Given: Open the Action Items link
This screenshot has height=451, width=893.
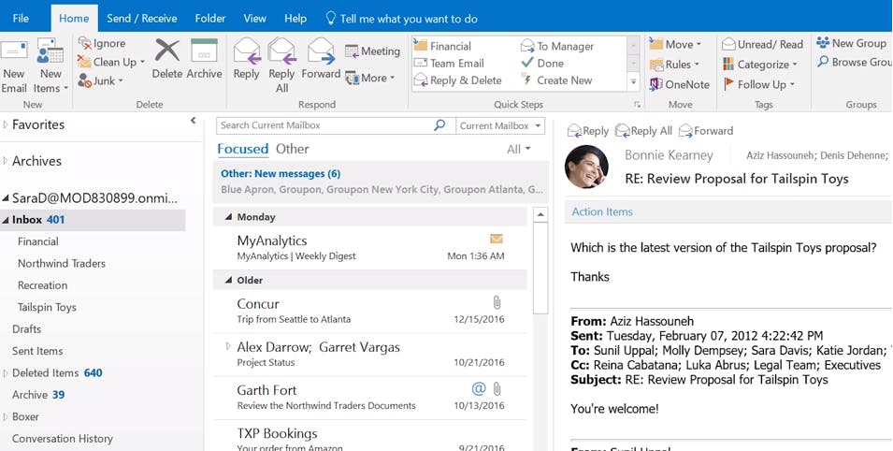Looking at the screenshot, I should [x=602, y=211].
